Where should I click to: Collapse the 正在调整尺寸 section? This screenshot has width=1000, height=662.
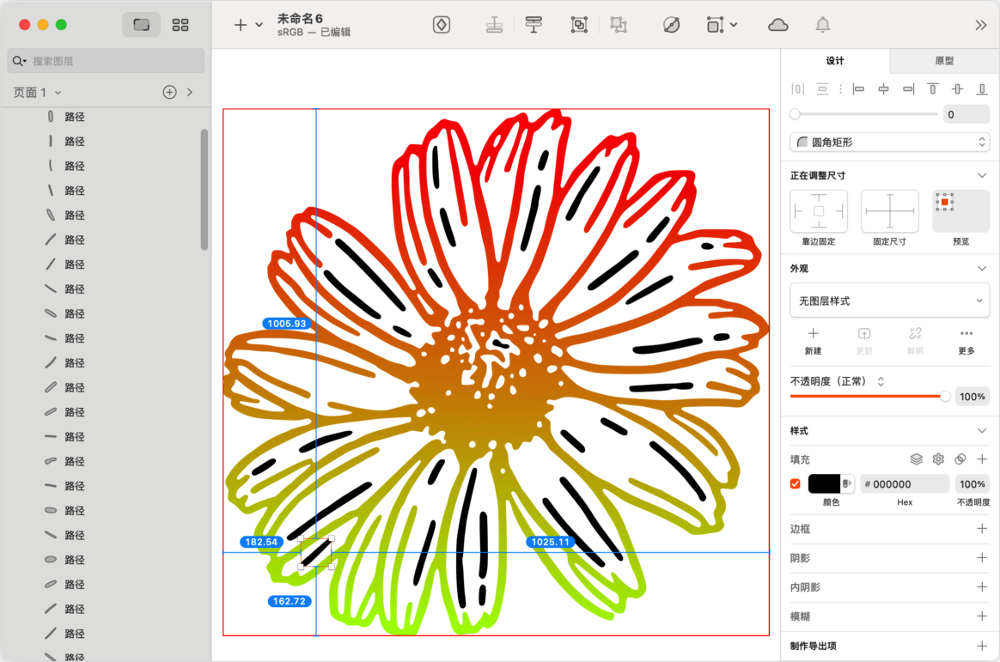click(x=981, y=175)
